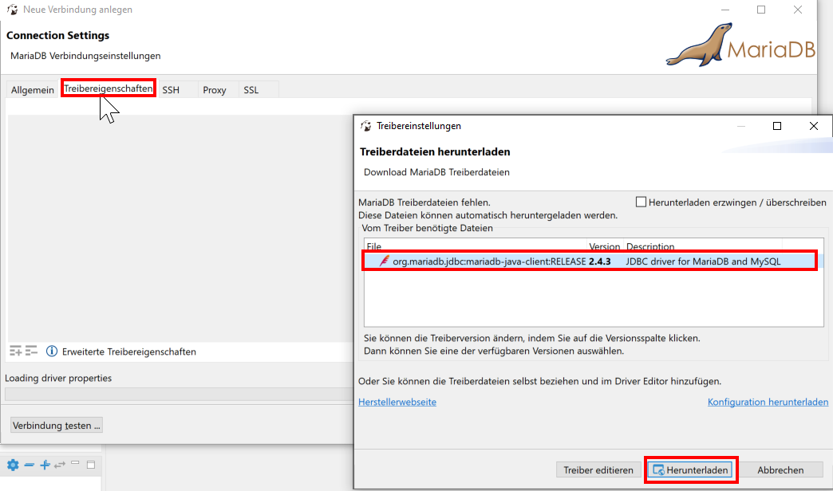Click the Treiber editieren button
The width and height of the screenshot is (833, 491).
[x=598, y=470]
